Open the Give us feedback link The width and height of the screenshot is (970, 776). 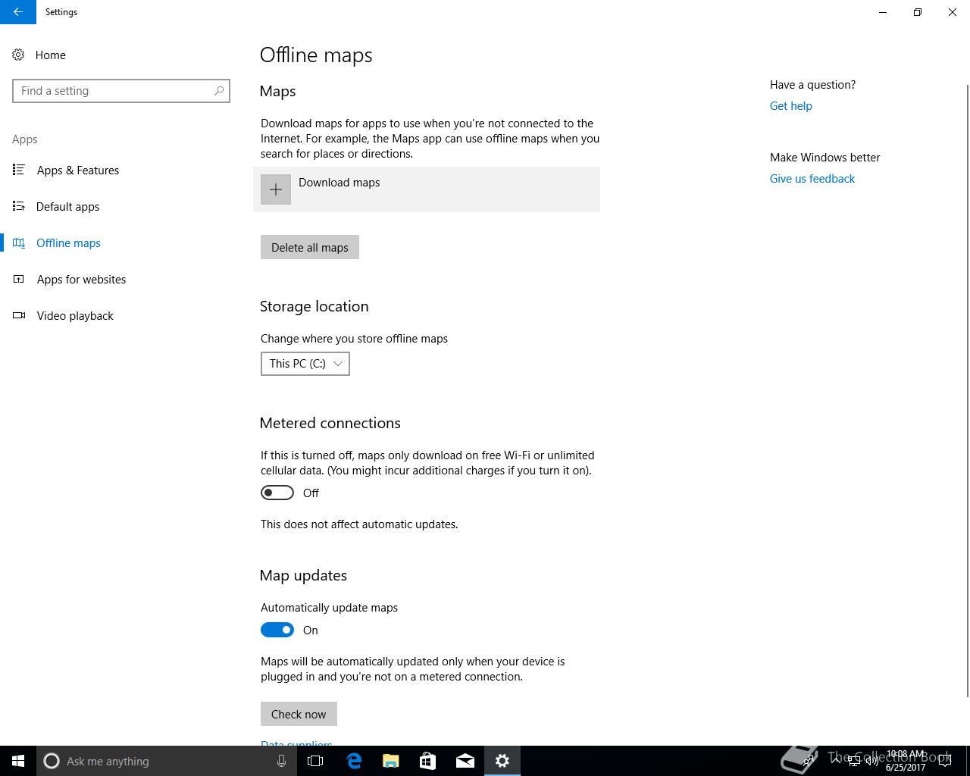(812, 179)
